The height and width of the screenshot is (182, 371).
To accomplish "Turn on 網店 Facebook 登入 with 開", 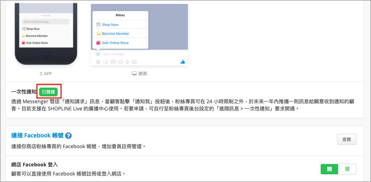I will (329, 169).
